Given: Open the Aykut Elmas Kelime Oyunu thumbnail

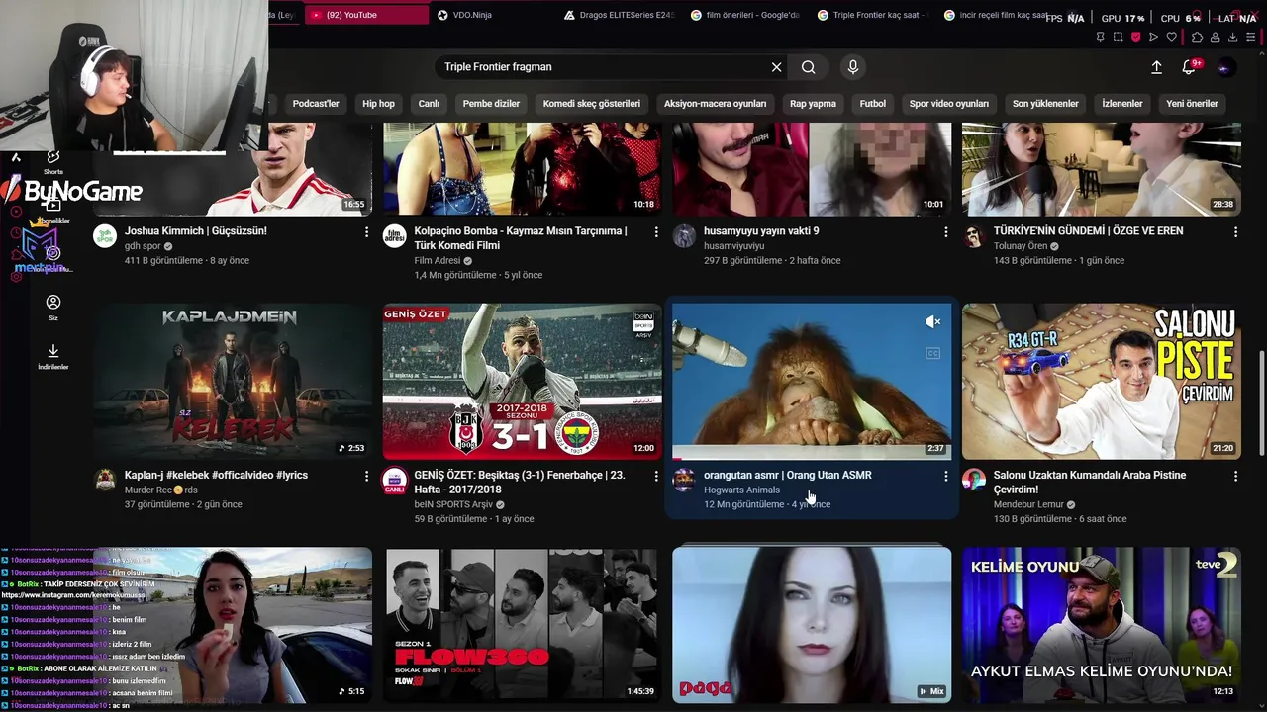Looking at the screenshot, I should [x=1102, y=626].
